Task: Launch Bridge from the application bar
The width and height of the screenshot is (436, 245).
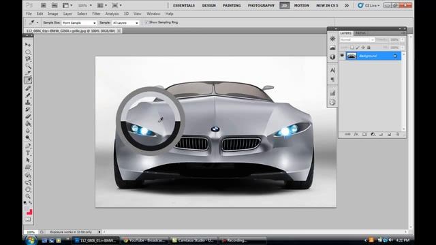Action: (x=44, y=5)
